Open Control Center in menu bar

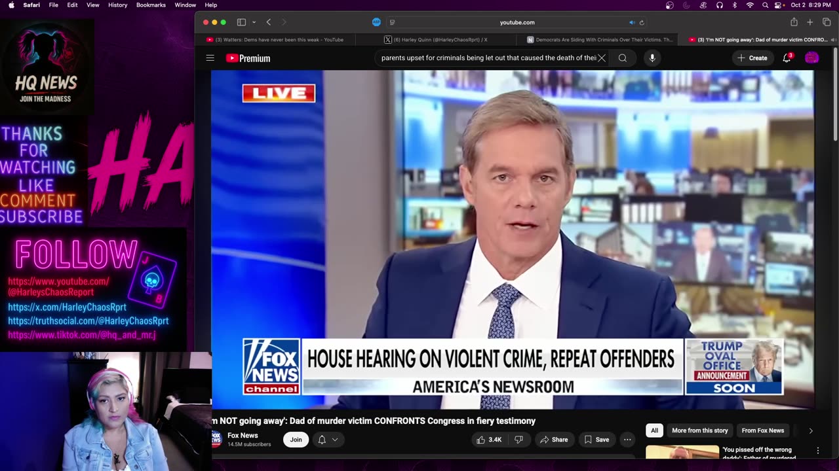click(x=779, y=5)
